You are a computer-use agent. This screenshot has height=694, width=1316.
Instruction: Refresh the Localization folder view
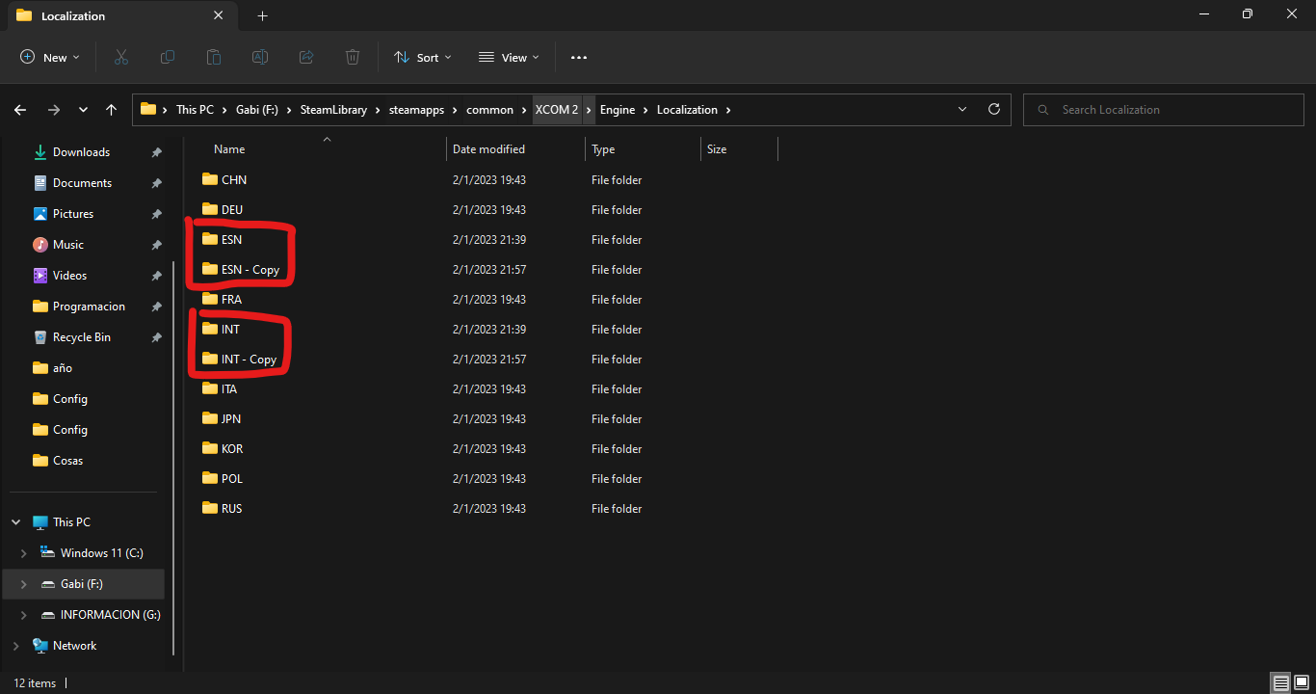coord(994,110)
